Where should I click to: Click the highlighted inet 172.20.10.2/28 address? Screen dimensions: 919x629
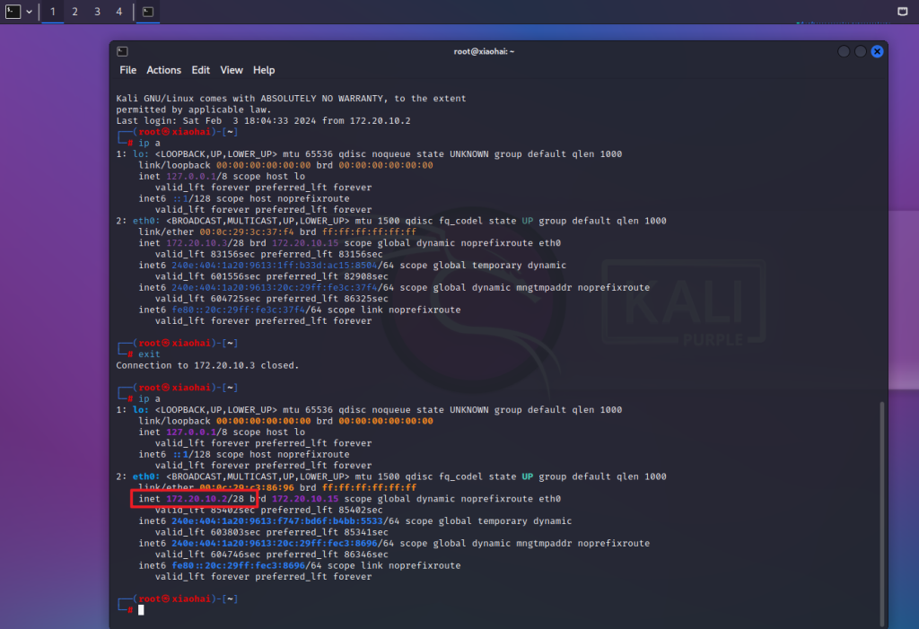[x=194, y=498]
